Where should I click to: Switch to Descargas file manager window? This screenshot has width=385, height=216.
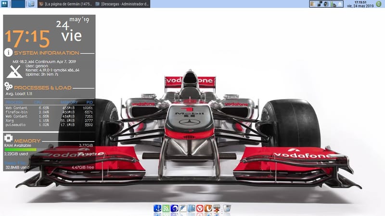click(x=122, y=4)
